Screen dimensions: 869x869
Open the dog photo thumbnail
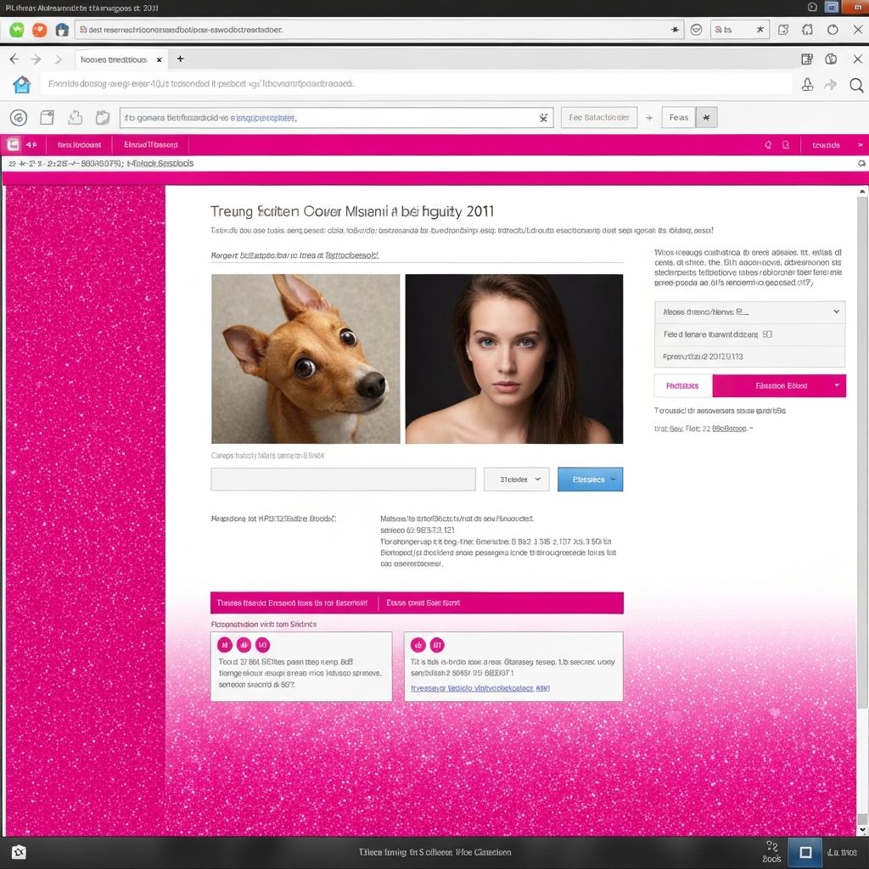pos(306,359)
